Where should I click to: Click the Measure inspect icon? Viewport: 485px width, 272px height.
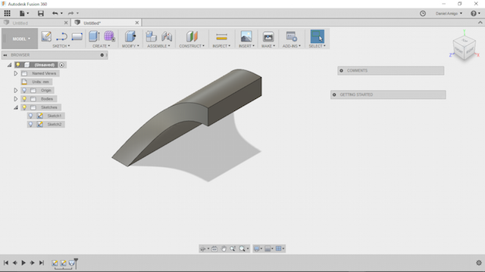(x=221, y=37)
